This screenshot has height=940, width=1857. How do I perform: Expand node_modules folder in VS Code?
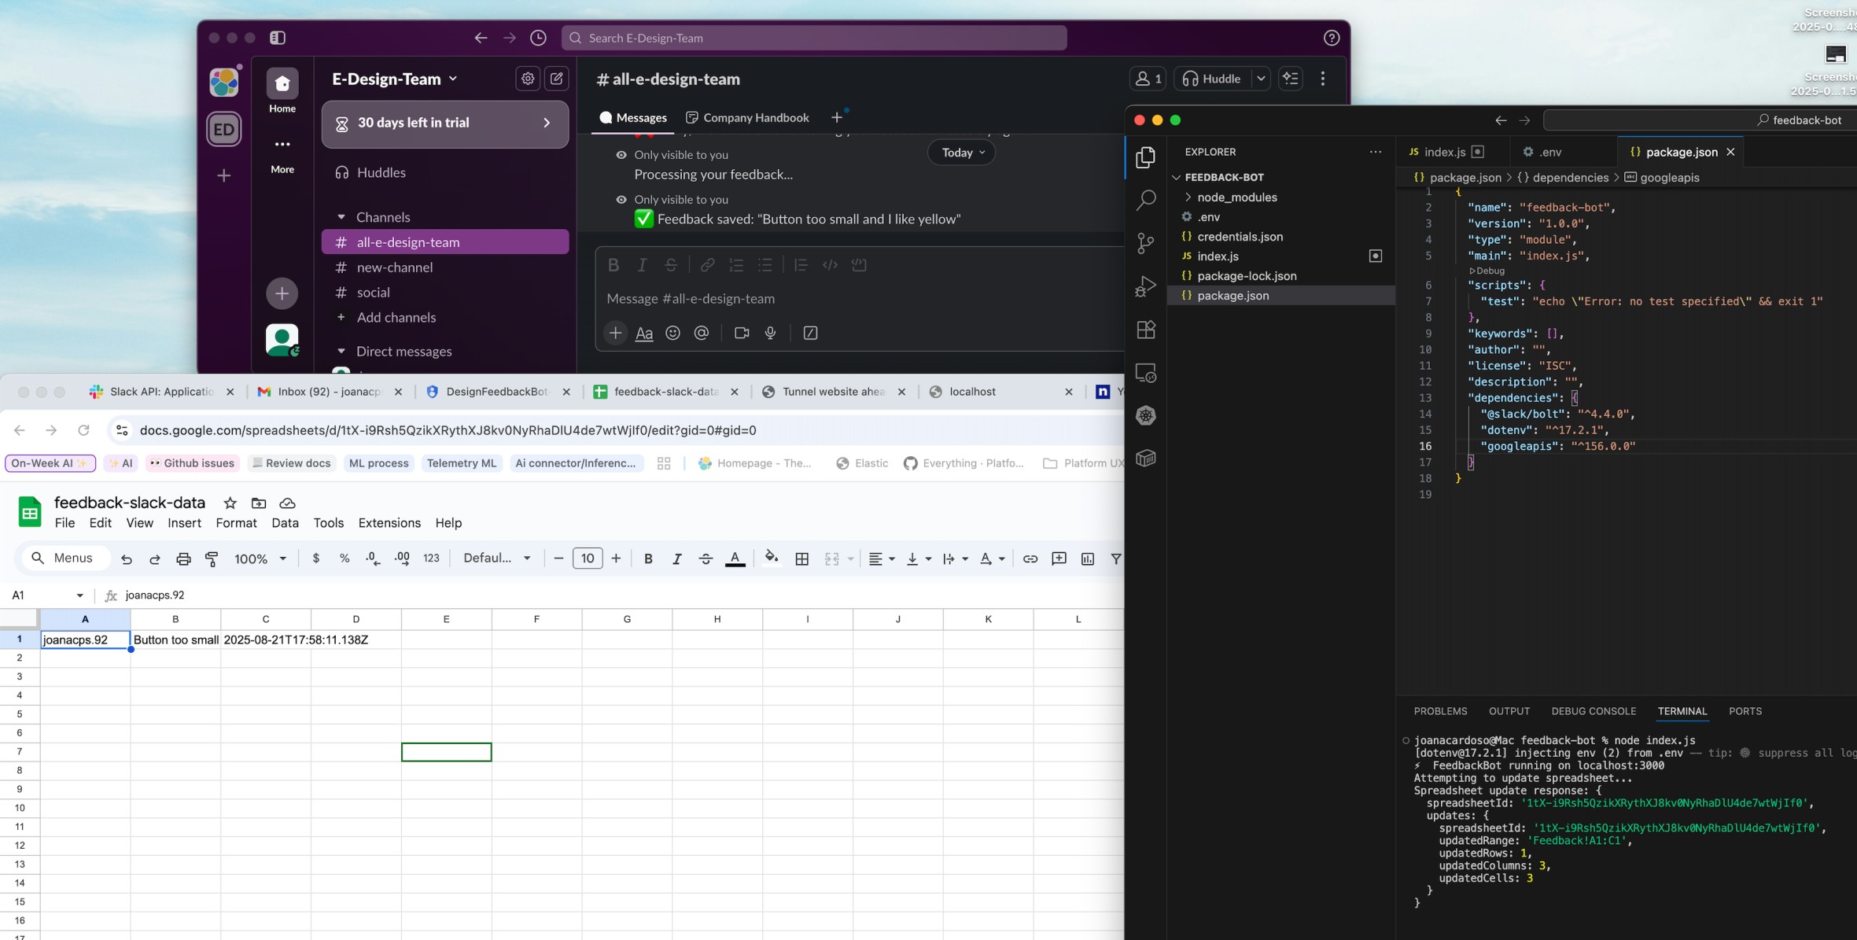1236,197
